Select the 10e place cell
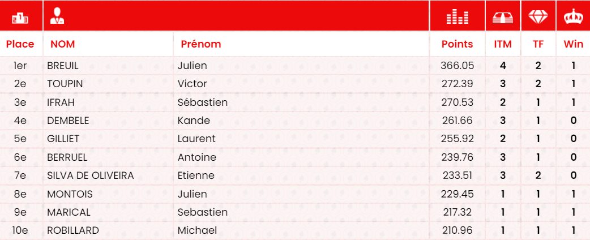 (x=20, y=230)
